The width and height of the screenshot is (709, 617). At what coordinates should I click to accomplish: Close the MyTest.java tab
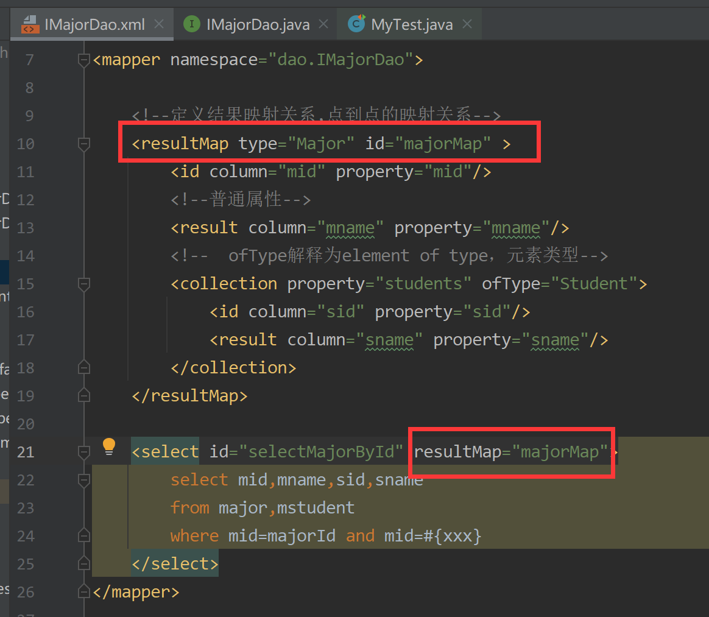467,24
